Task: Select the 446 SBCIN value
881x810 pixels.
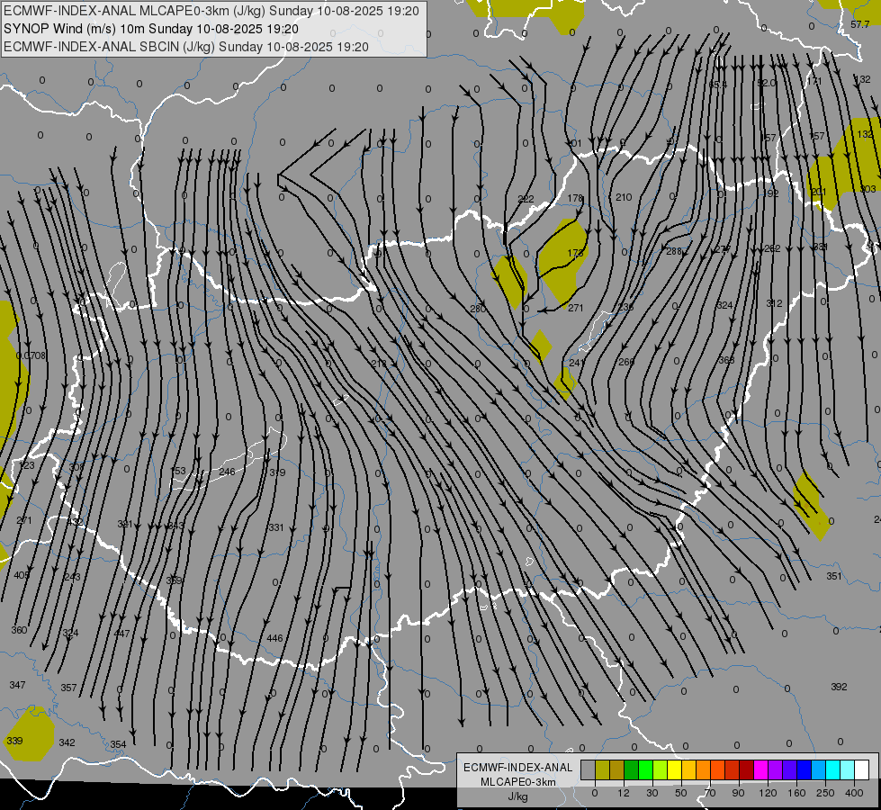Action: click(x=274, y=638)
